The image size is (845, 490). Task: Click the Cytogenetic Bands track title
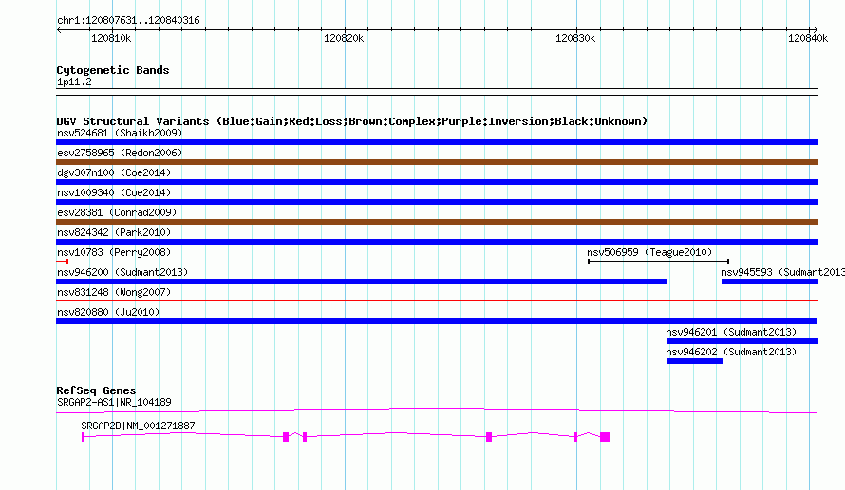coord(113,70)
